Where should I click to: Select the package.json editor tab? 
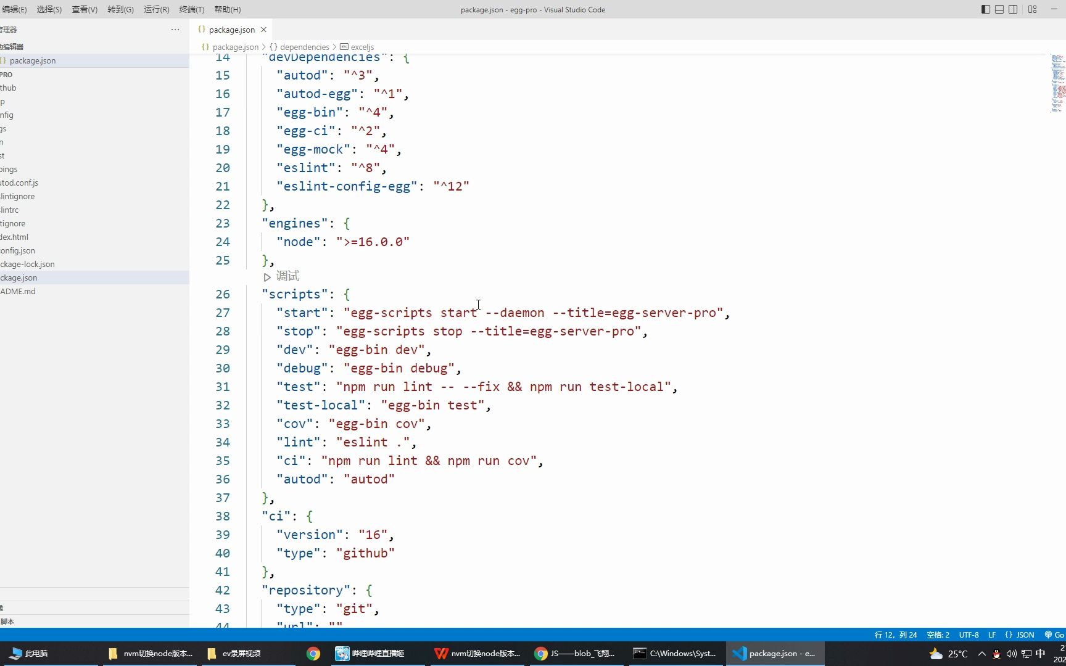point(232,30)
